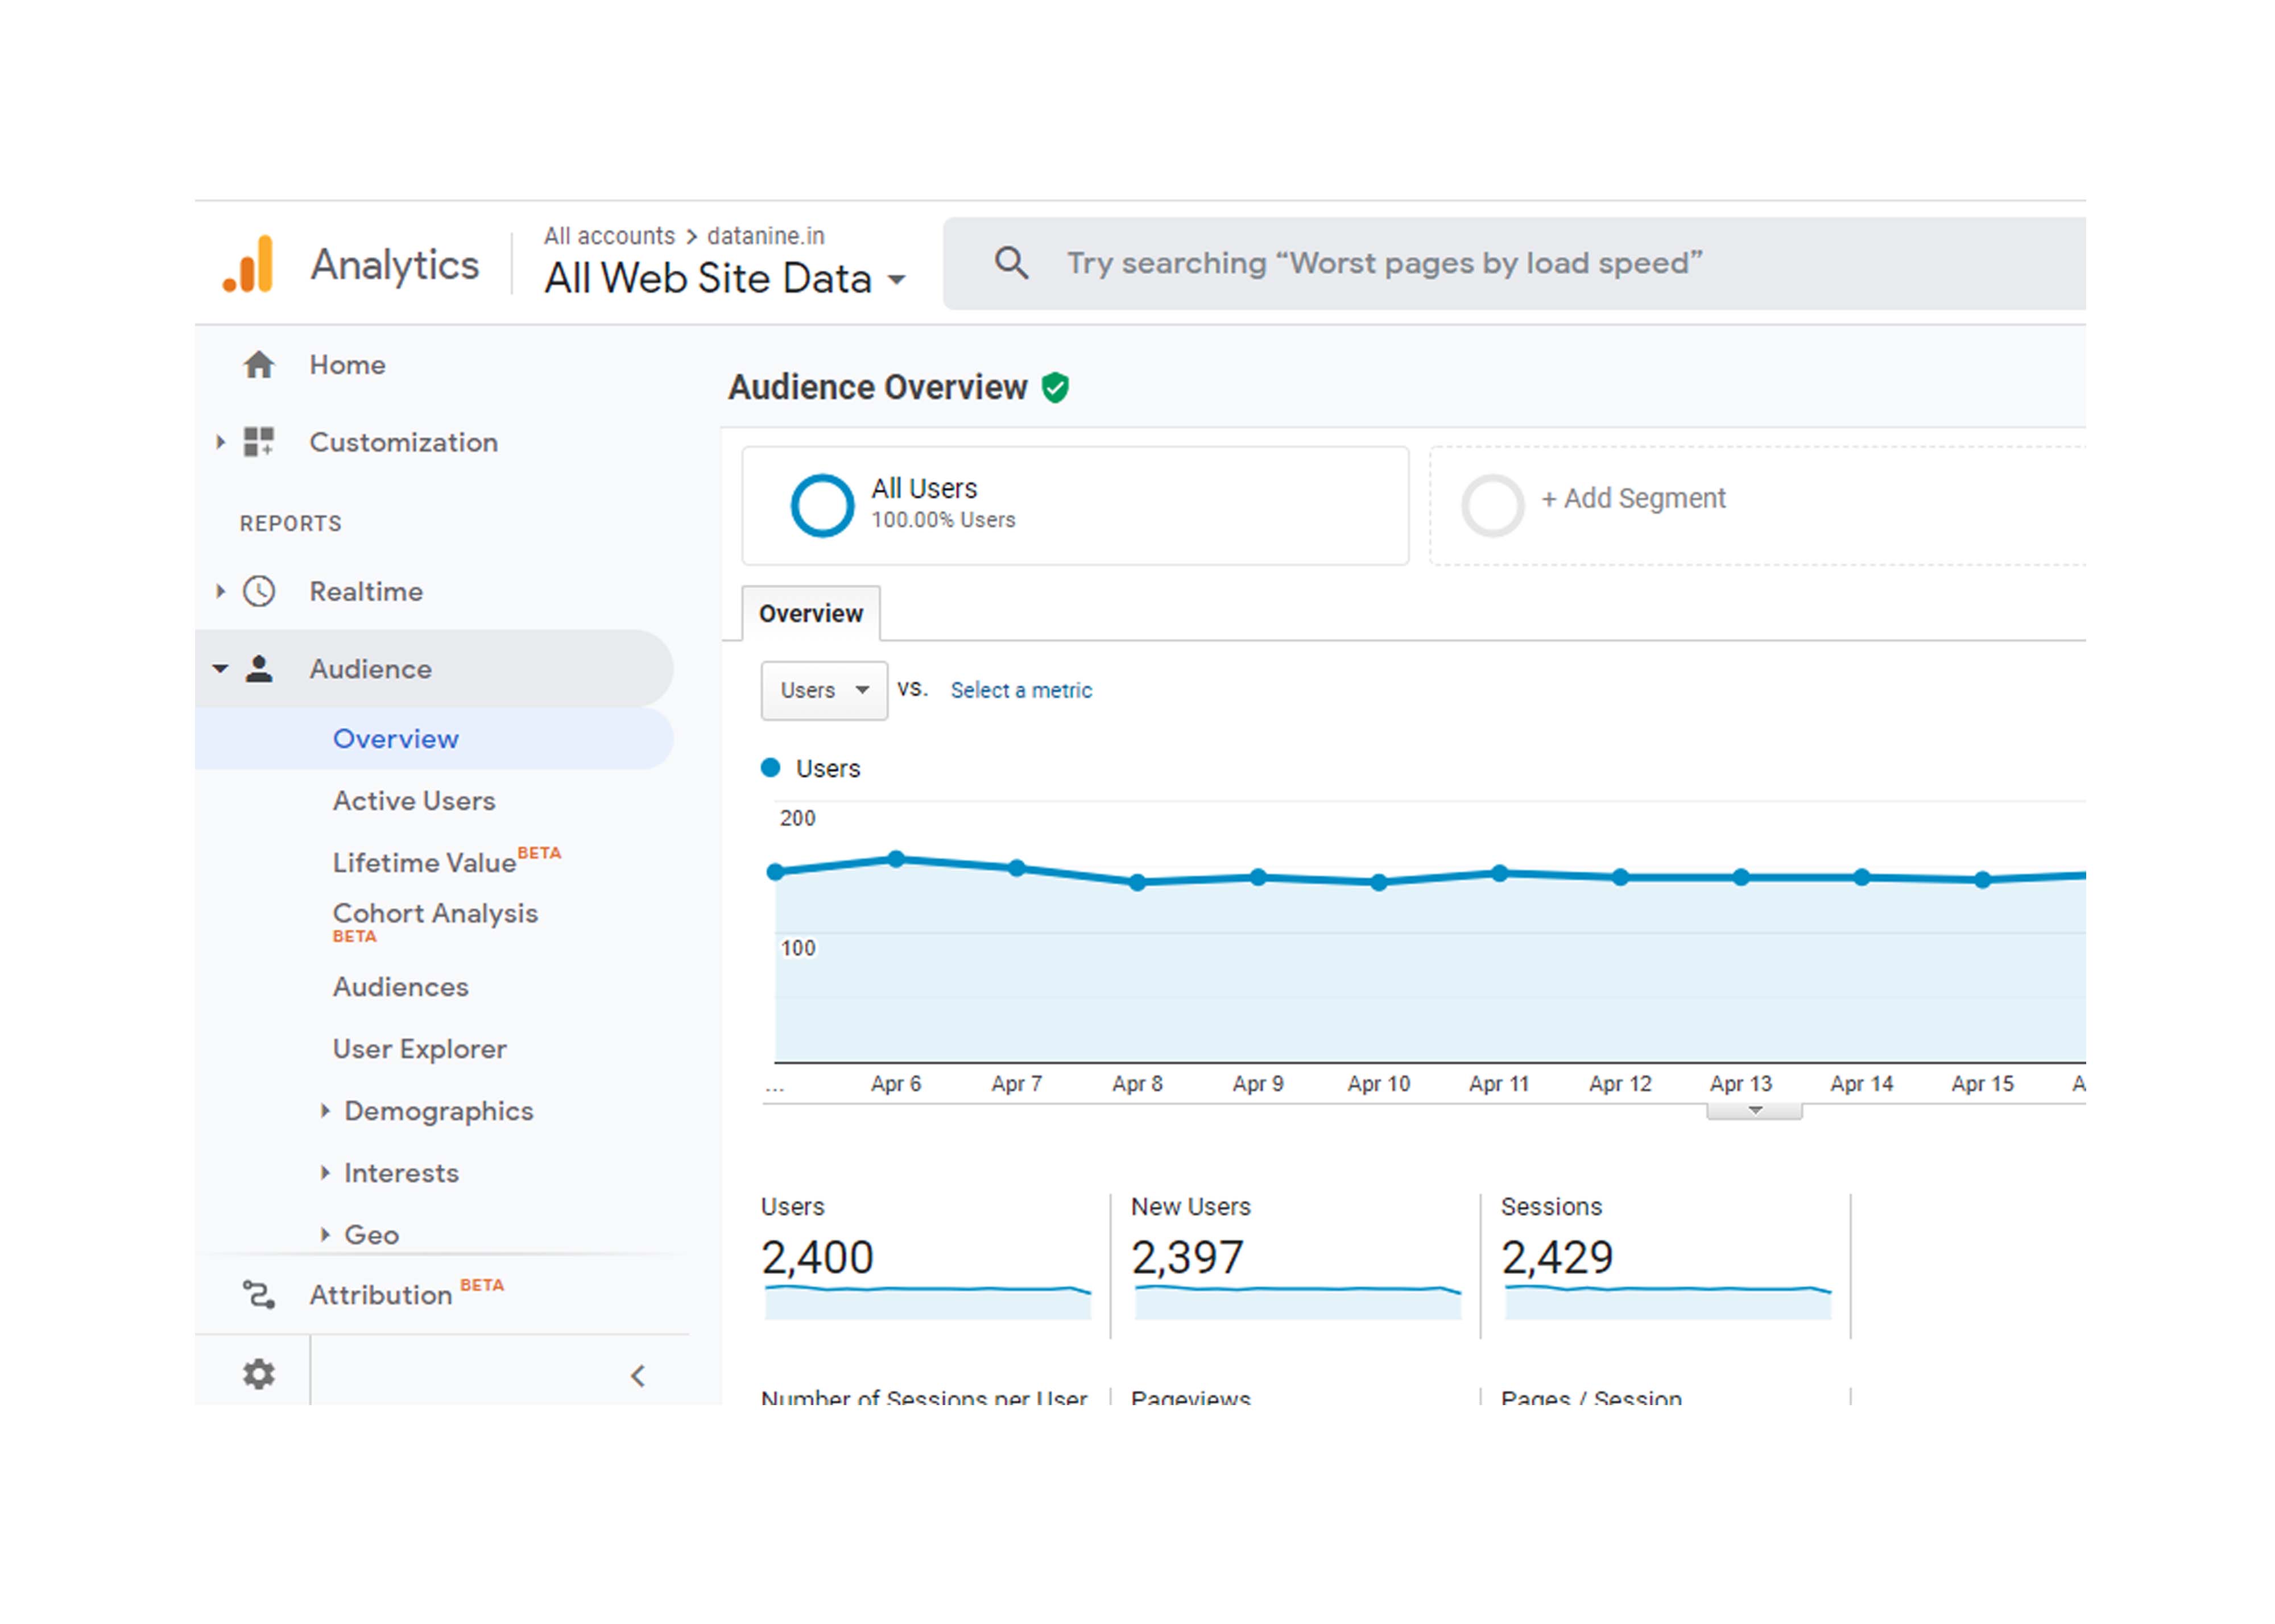Open Realtime reports via the clock icon
Screen dimensions: 2275x1624
click(x=259, y=591)
